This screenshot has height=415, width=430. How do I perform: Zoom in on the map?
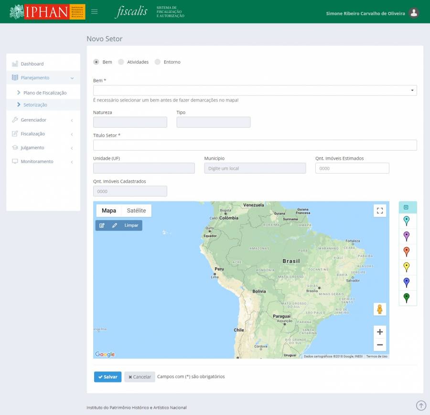click(x=380, y=332)
